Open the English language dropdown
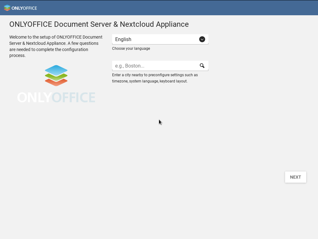Viewport: 318px width, 239px height. pyautogui.click(x=160, y=39)
